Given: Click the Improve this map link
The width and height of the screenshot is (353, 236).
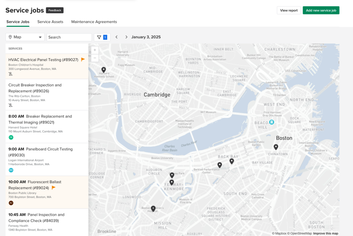Looking at the screenshot, I should [325, 233].
